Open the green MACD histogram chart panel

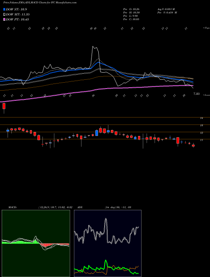36,243
